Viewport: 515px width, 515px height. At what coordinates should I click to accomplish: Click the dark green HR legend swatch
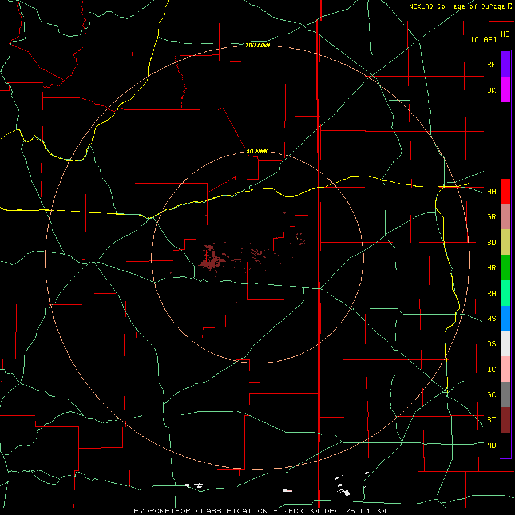pyautogui.click(x=505, y=267)
